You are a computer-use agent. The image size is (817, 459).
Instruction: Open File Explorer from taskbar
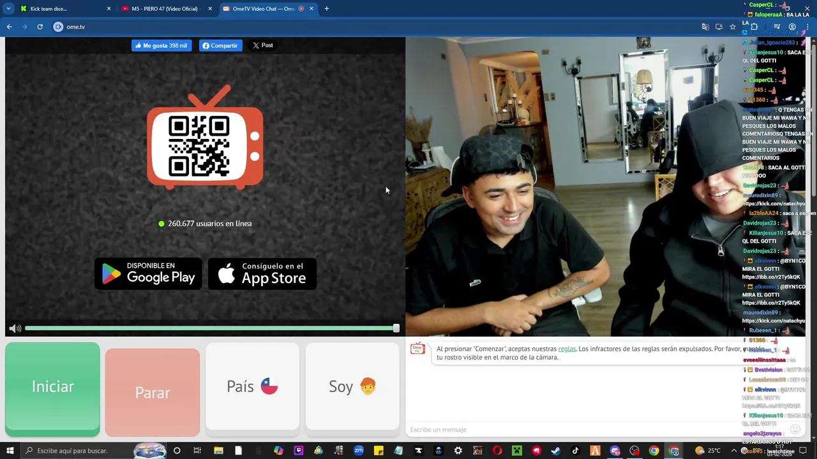pos(218,451)
